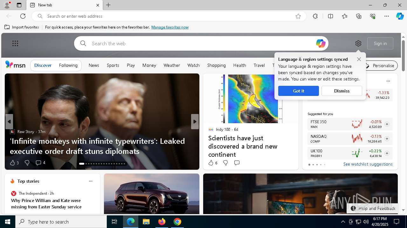Open Settings and more ellipsis menu

pos(387,16)
